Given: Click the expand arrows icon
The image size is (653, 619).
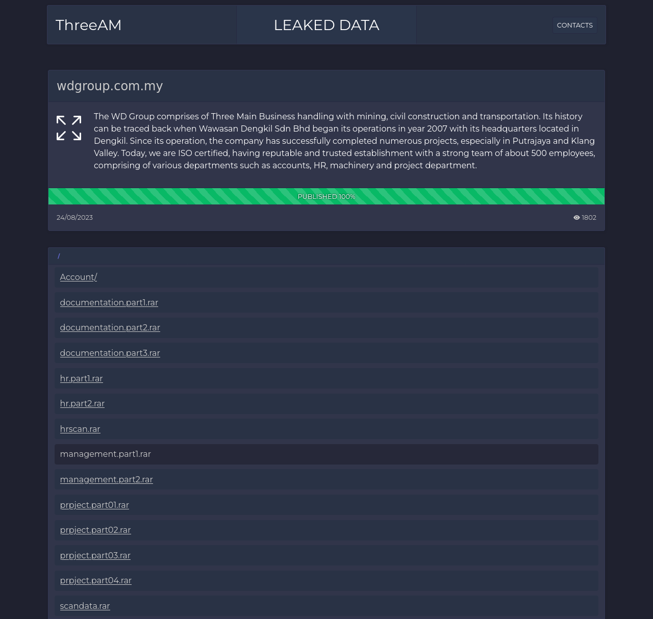Looking at the screenshot, I should (69, 128).
